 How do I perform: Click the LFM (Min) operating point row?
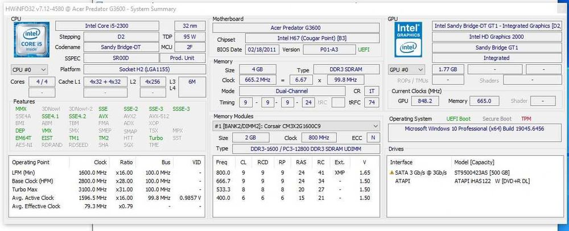106,172
